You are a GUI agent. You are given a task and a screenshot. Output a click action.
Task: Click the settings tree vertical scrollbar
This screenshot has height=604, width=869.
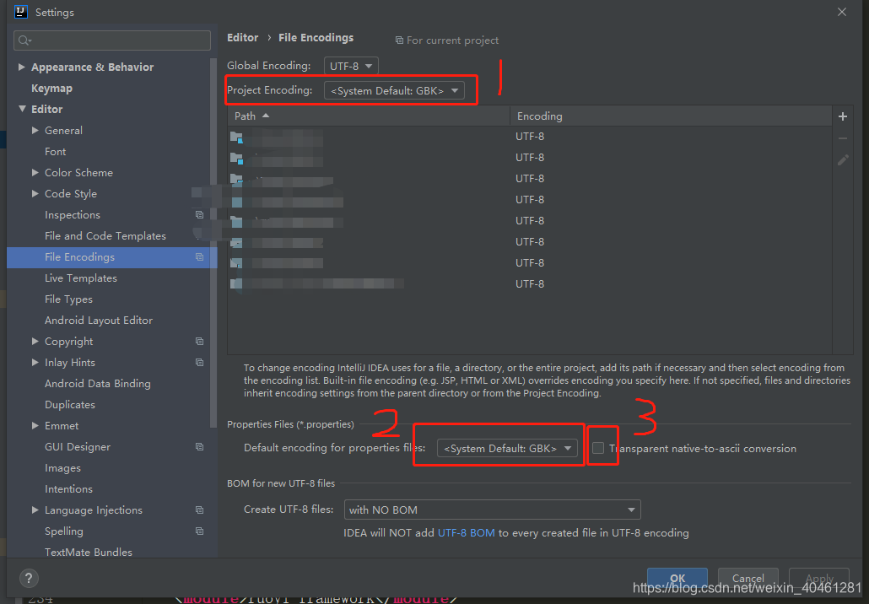213,244
